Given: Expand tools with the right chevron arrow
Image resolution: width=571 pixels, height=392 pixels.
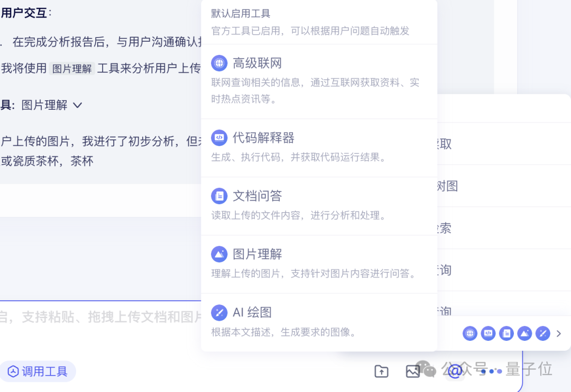Looking at the screenshot, I should (559, 333).
